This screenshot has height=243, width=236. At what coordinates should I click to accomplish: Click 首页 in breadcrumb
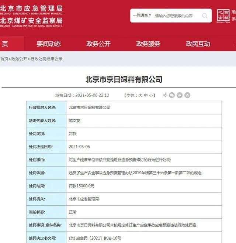coord(4,59)
